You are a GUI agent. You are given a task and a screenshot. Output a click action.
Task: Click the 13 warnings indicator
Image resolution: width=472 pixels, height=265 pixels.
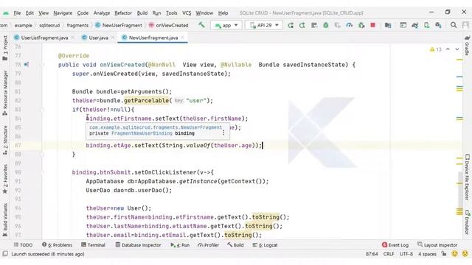tap(436, 49)
